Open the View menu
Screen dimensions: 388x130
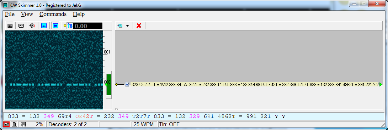27,14
